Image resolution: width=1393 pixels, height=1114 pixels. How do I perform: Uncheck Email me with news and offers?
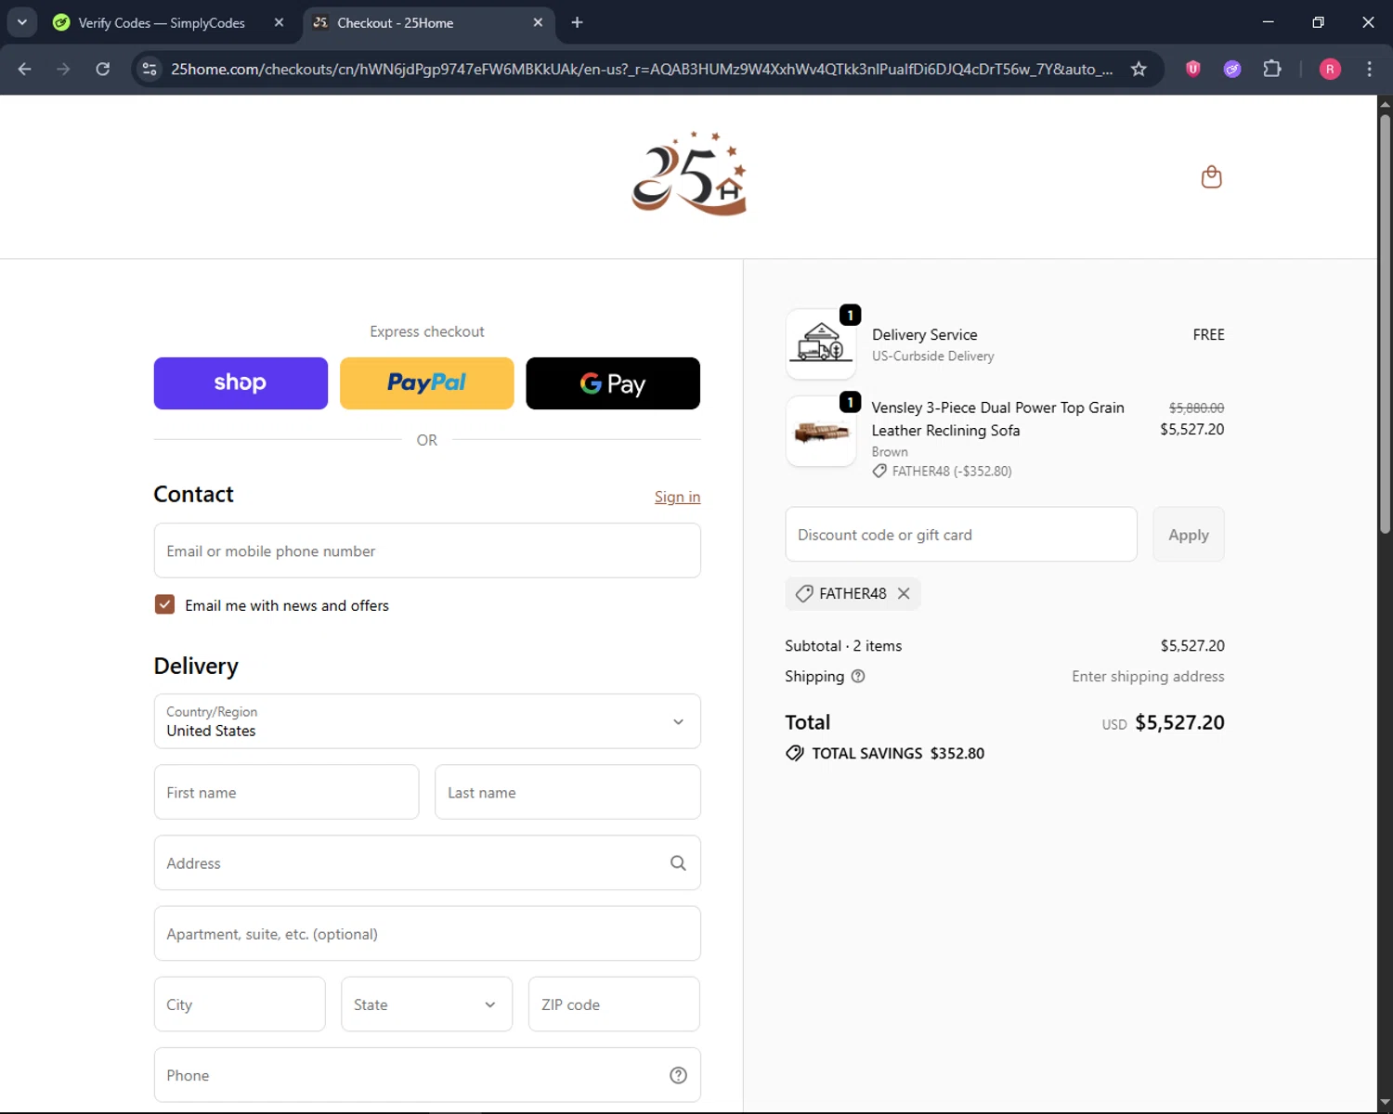click(x=164, y=604)
